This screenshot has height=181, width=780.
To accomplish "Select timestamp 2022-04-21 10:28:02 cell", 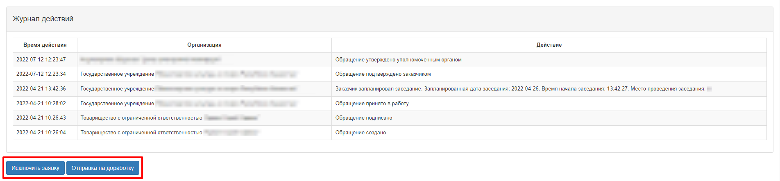I will [41, 104].
